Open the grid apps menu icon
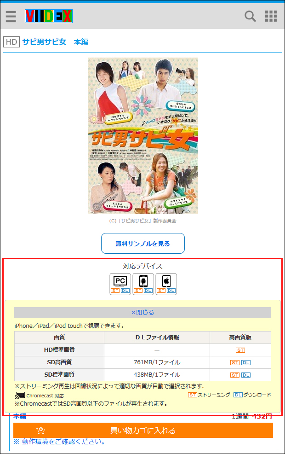This screenshot has width=285, height=454. pyautogui.click(x=271, y=16)
